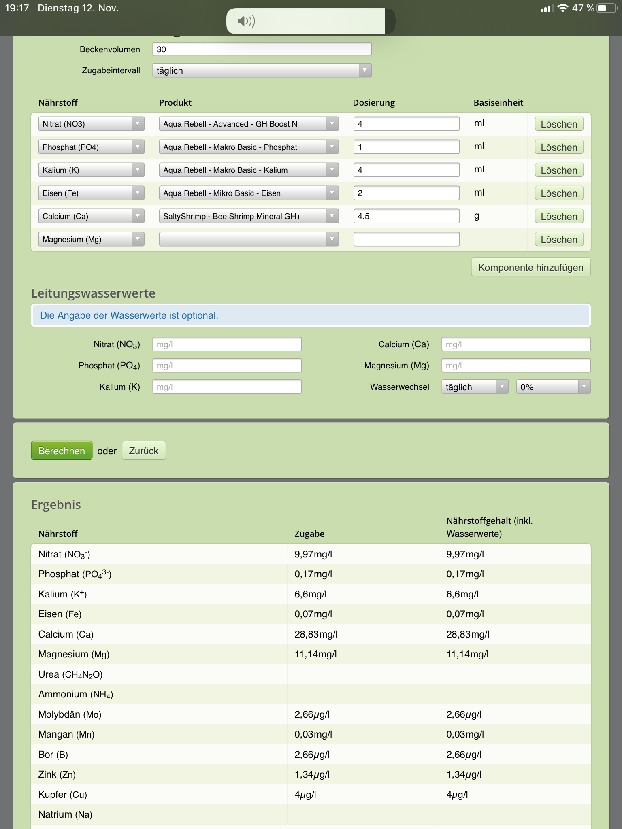The width and height of the screenshot is (622, 829).
Task: Delete the Nitrat row with Löschen
Action: (x=559, y=124)
